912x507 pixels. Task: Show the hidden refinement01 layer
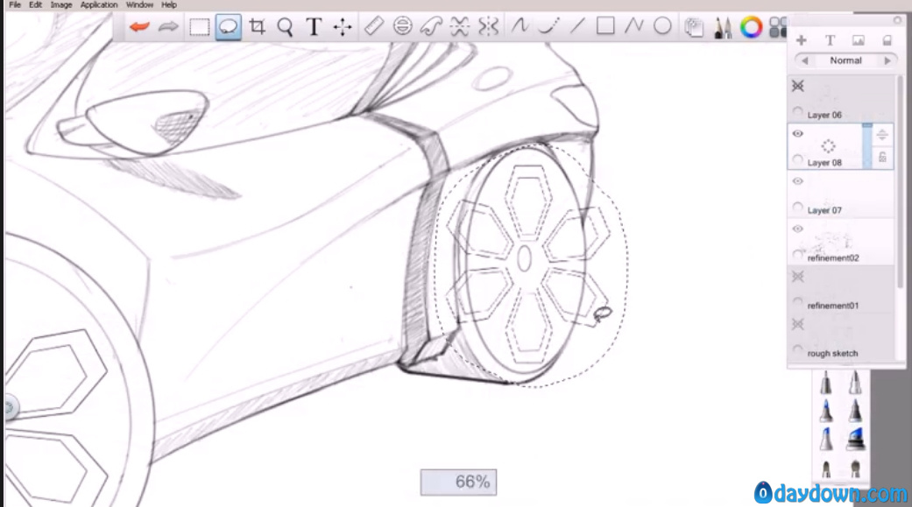pos(798,277)
